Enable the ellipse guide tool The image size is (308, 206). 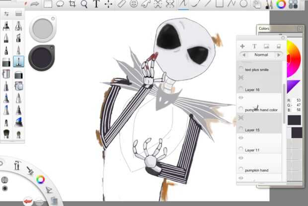tap(134, 4)
